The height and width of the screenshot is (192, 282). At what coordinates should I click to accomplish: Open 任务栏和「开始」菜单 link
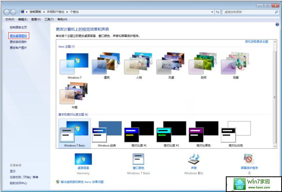(x=24, y=177)
